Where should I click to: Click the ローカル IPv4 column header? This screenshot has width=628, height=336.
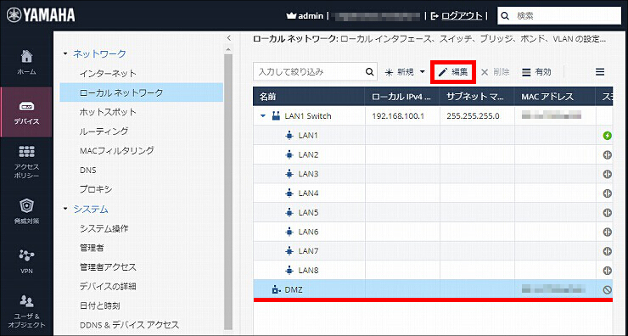[402, 97]
